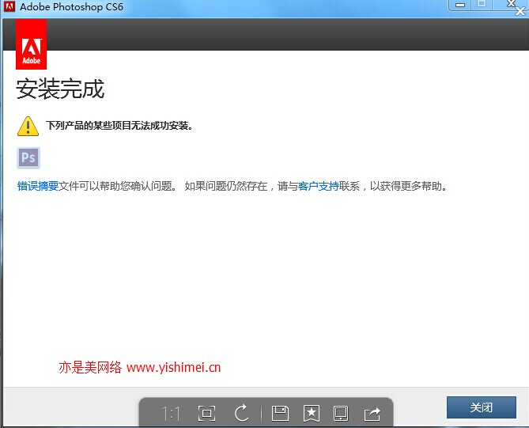529x428 pixels.
Task: Rotate the image with the circular arrow icon
Action: click(241, 413)
